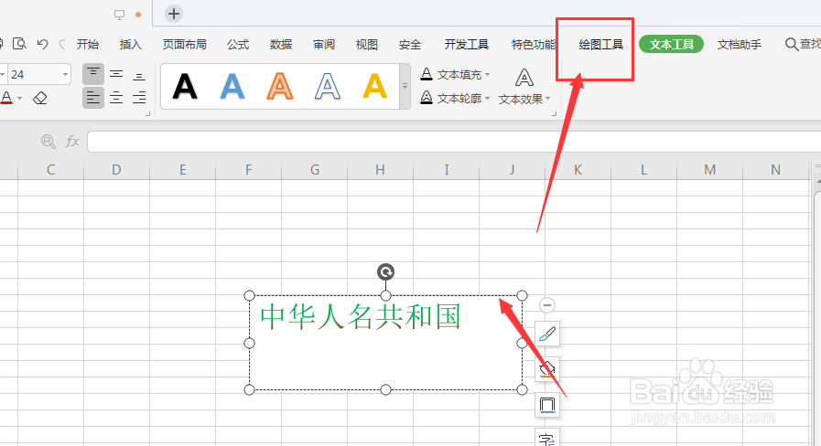
Task: Click the monitor display icon near tab
Action: click(119, 15)
